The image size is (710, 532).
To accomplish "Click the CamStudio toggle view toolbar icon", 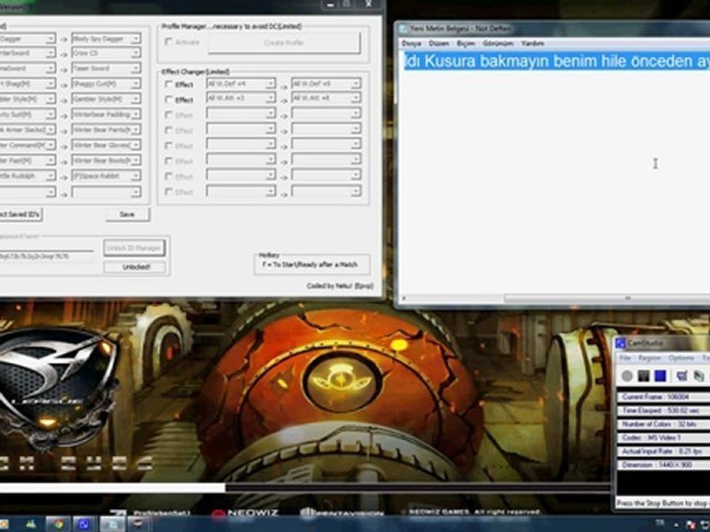I will 682,376.
